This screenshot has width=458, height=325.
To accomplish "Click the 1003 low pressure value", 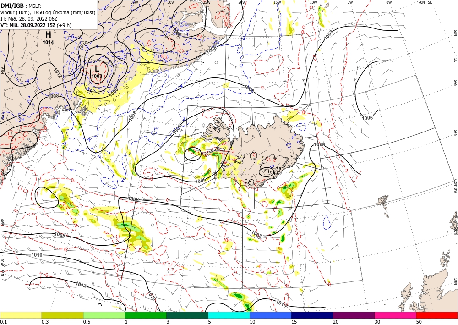I will 97,76.
